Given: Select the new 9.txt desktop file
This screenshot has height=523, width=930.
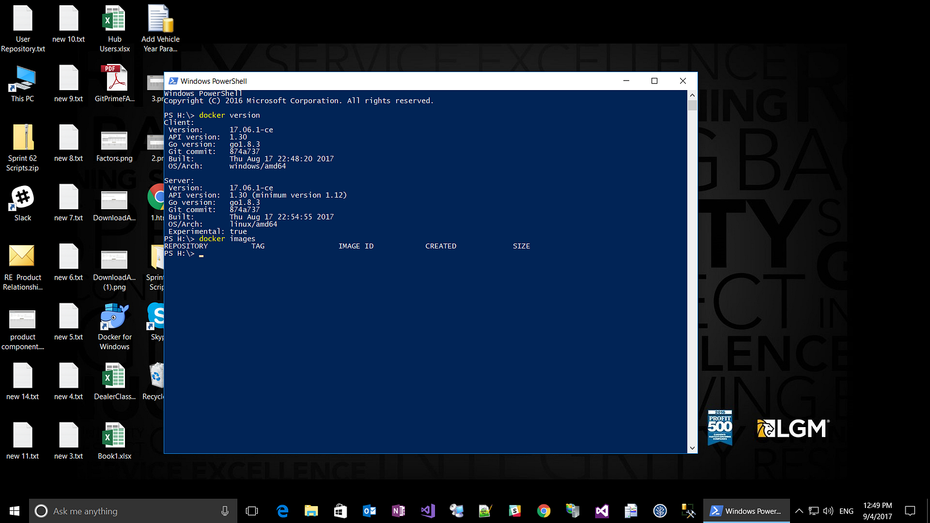Looking at the screenshot, I should tap(69, 84).
